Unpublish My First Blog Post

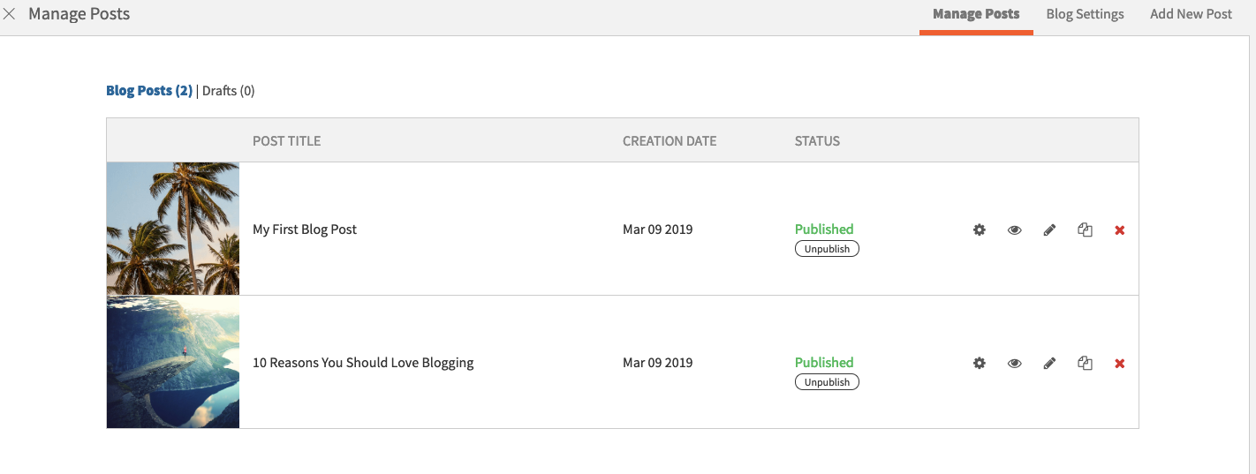827,249
